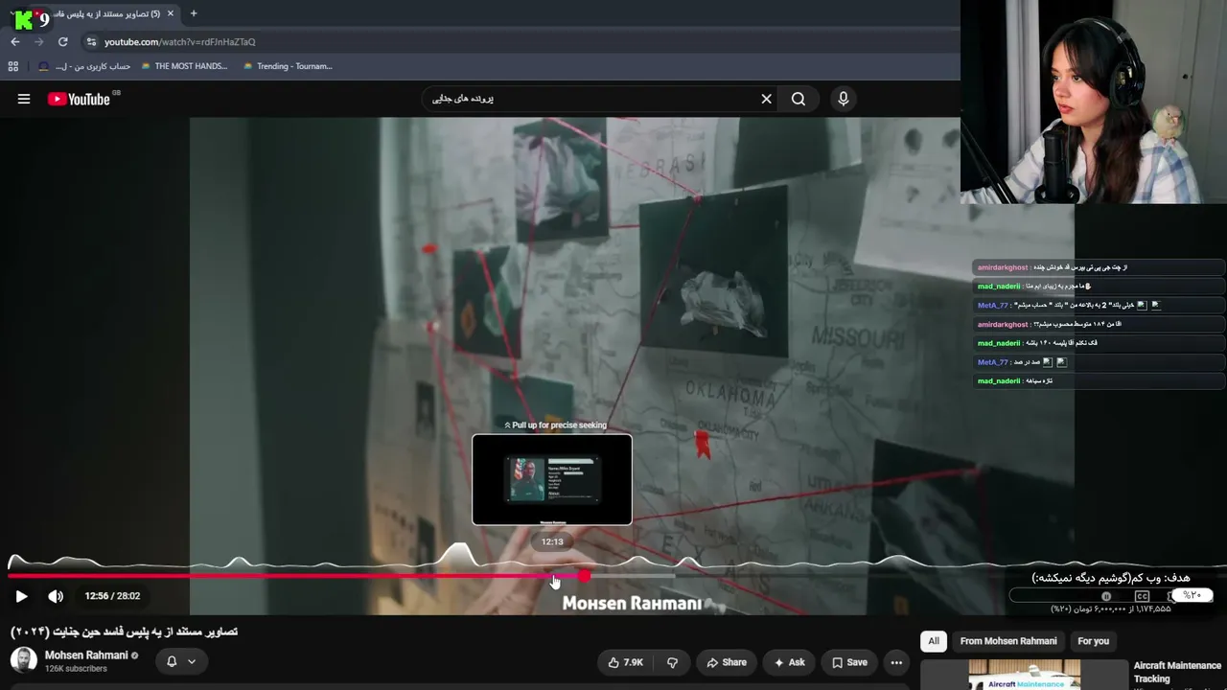
Task: Click the 12:56 / 28:02 time display
Action: [x=112, y=596]
